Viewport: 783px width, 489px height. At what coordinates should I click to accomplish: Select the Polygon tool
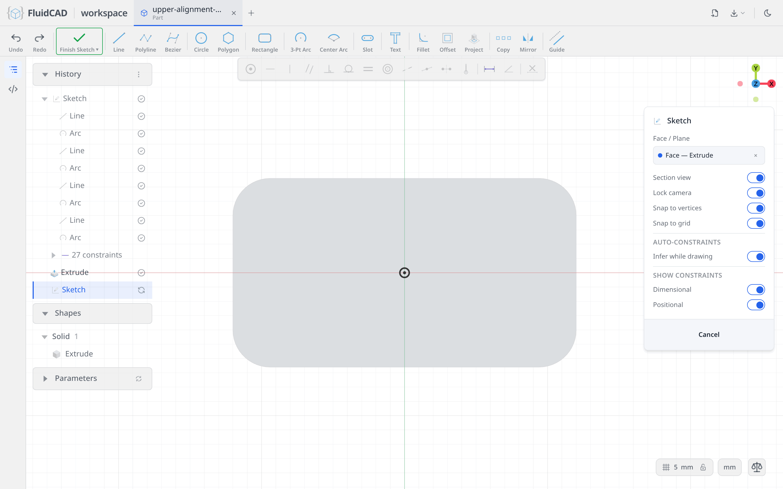(x=228, y=42)
